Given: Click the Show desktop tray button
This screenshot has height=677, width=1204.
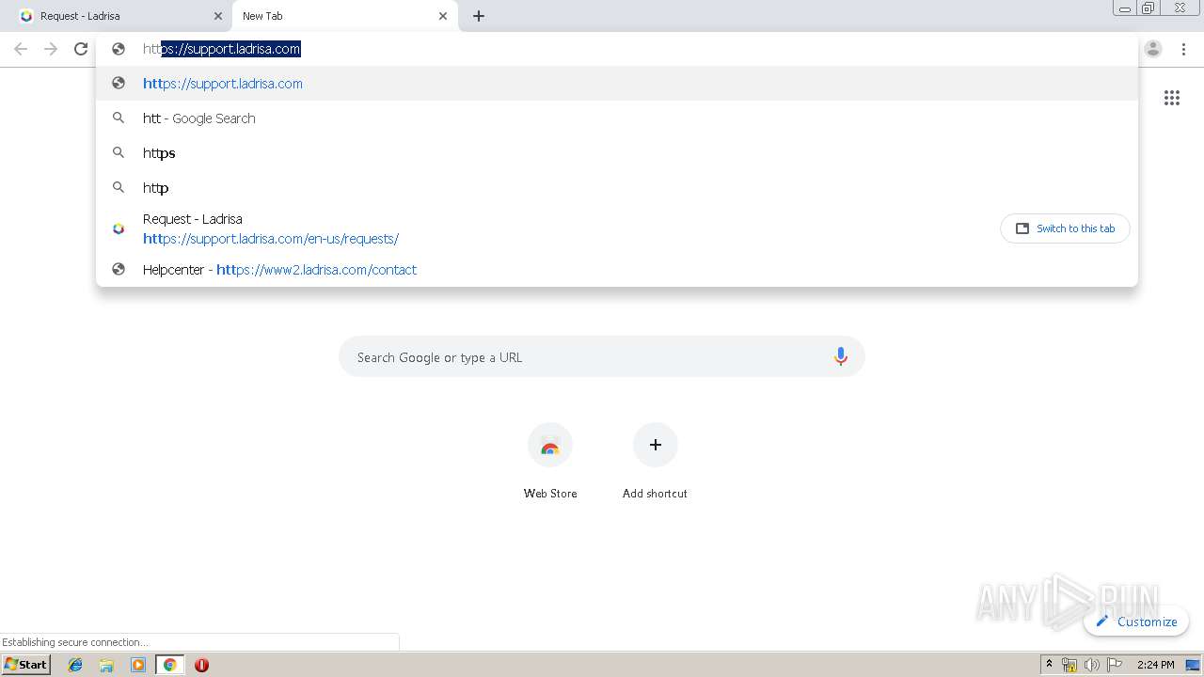Looking at the screenshot, I should point(1193,665).
